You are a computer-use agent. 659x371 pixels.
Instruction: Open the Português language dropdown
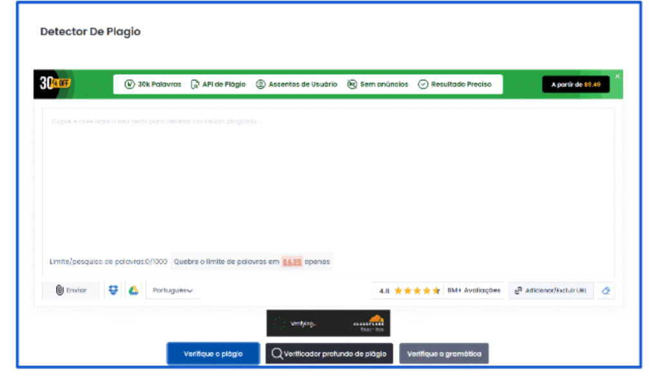tap(172, 290)
